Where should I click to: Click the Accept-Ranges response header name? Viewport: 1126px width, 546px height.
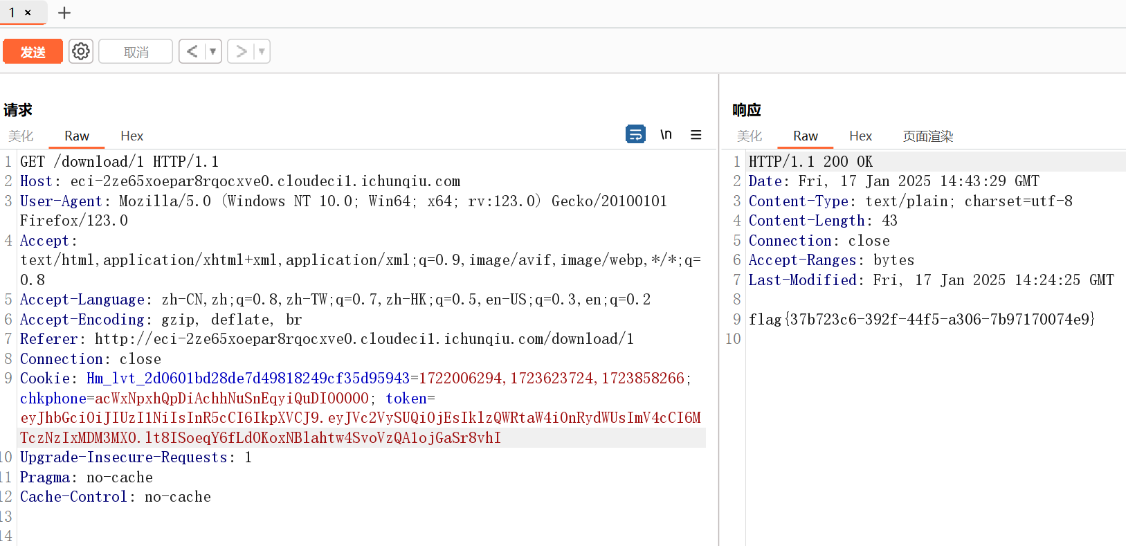(x=802, y=260)
